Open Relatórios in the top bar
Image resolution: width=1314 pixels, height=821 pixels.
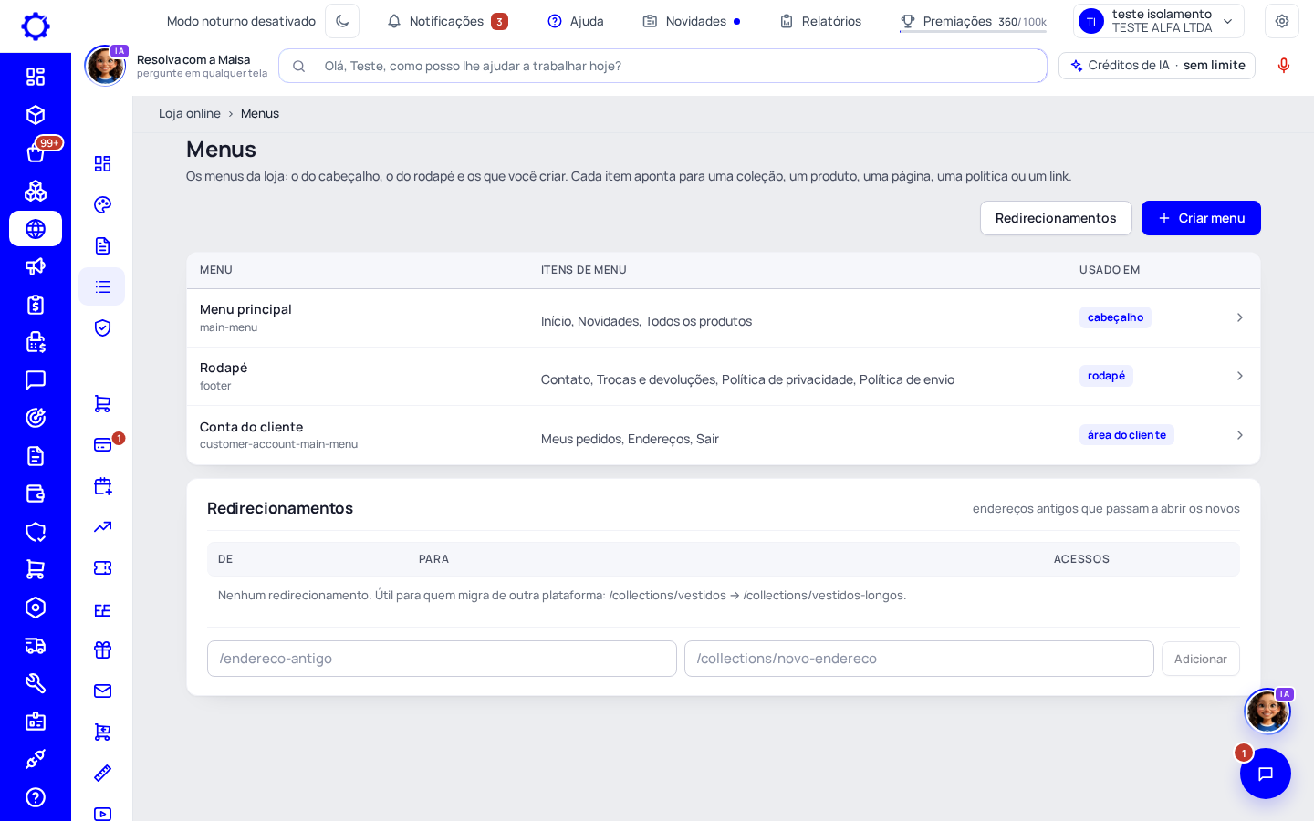click(820, 21)
